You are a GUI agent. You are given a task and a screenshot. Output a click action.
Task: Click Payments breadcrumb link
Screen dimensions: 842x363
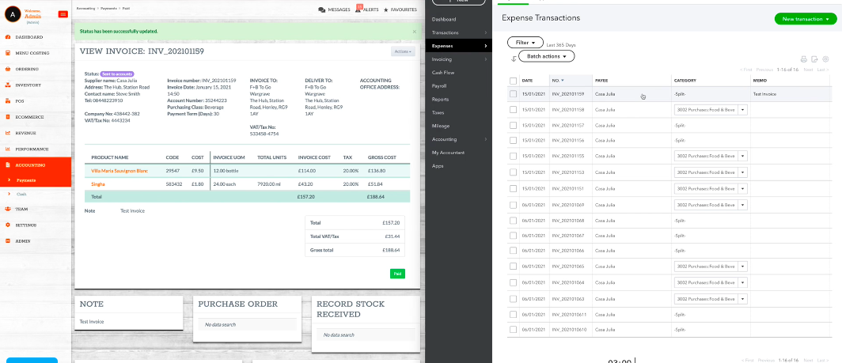coord(108,9)
